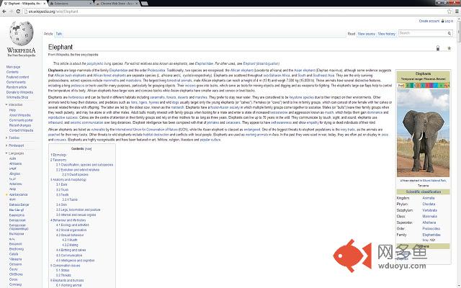
Task: Go to Main page in sidebar
Action: pyautogui.click(x=13, y=67)
